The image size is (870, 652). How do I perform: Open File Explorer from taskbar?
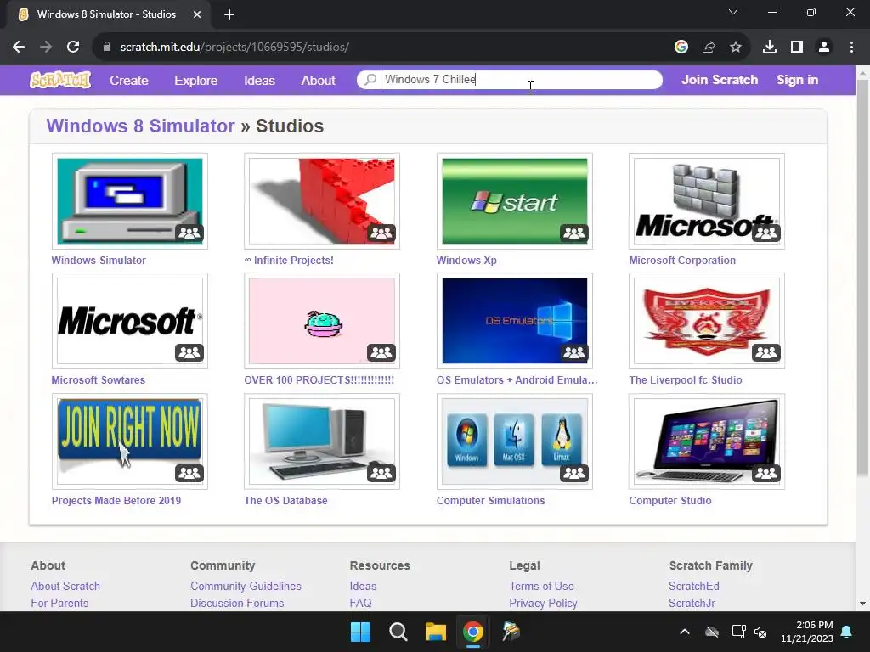pyautogui.click(x=436, y=632)
